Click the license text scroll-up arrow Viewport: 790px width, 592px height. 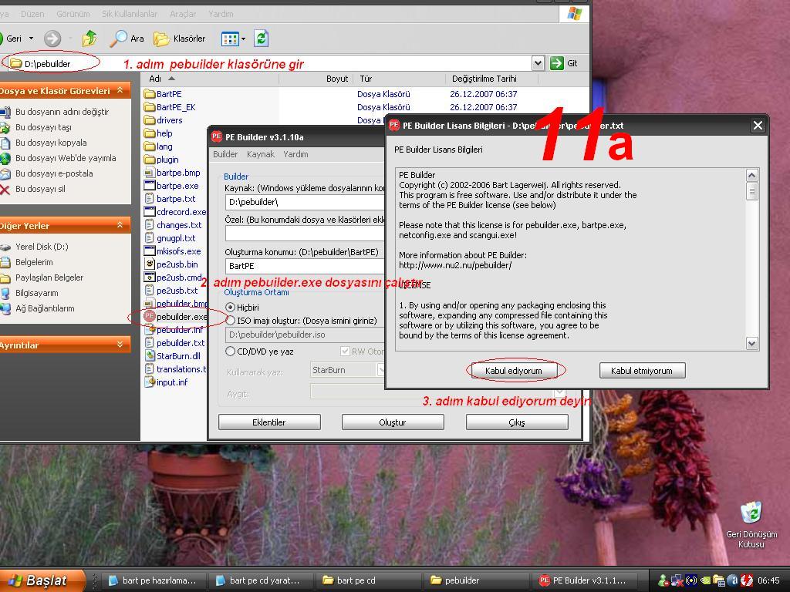(751, 175)
